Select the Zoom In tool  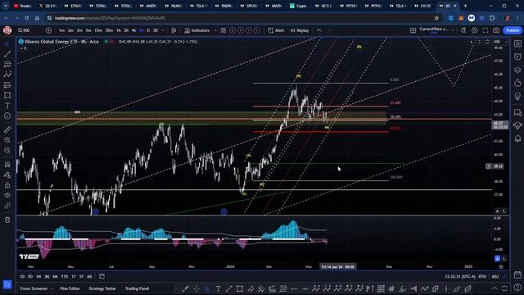(x=7, y=140)
